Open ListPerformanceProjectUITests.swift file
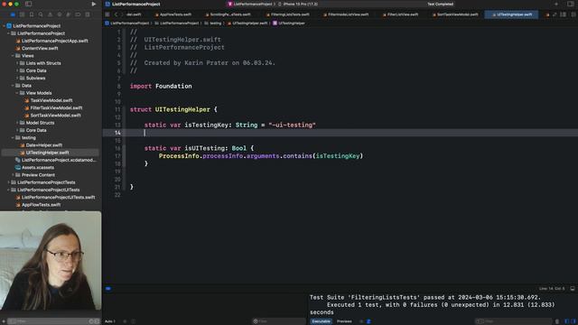The height and width of the screenshot is (325, 578). [x=55, y=198]
